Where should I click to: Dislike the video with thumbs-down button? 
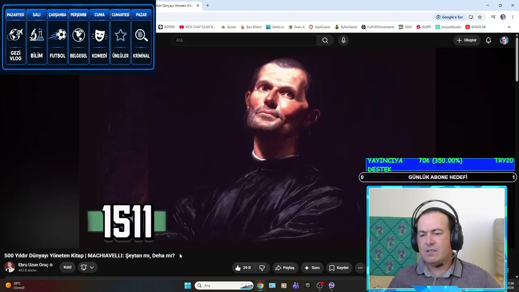pos(262,268)
